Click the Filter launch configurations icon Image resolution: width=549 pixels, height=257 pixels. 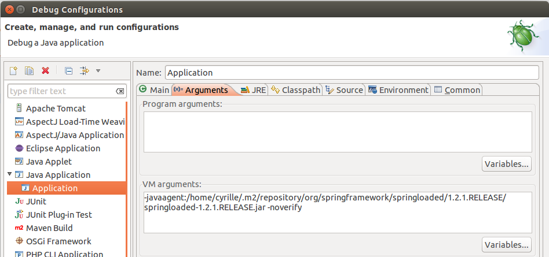(x=84, y=70)
